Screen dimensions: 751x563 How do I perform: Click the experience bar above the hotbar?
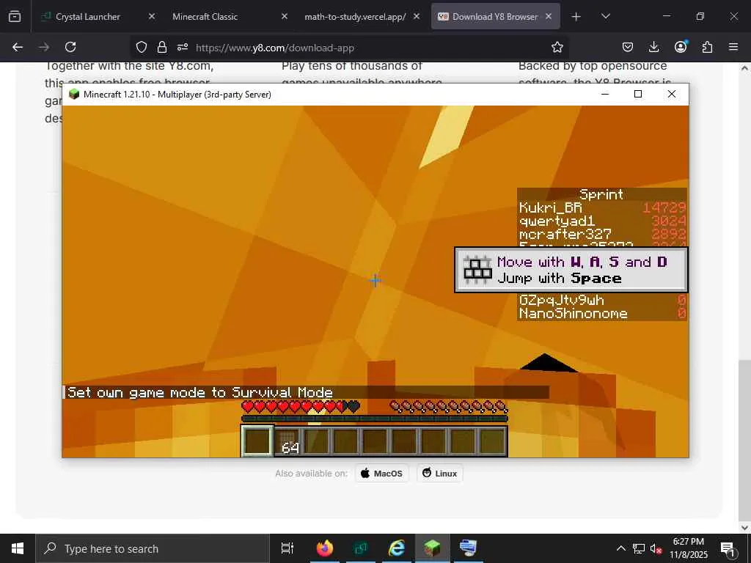(375, 419)
